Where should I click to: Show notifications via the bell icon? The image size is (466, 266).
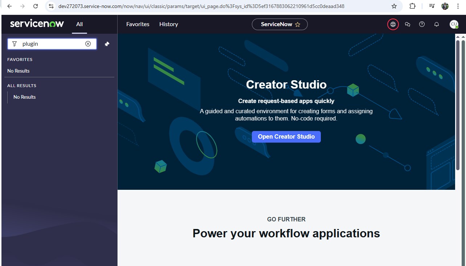pyautogui.click(x=437, y=24)
